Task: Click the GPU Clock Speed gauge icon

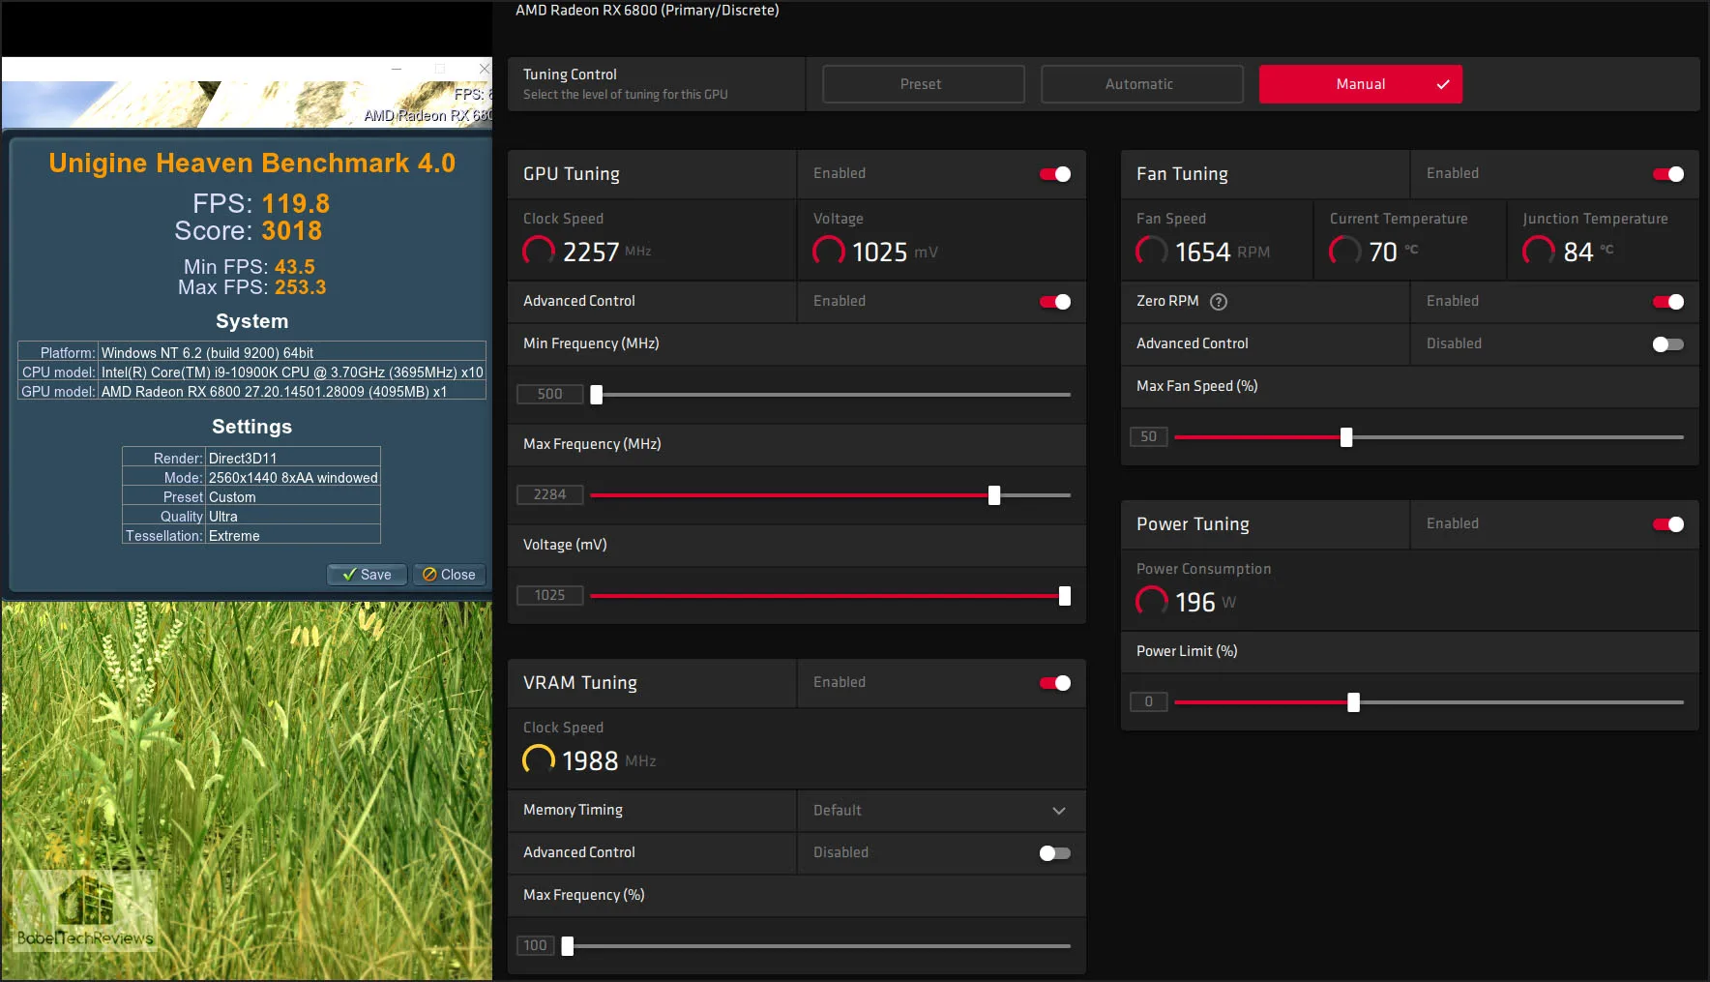Action: 539,252
